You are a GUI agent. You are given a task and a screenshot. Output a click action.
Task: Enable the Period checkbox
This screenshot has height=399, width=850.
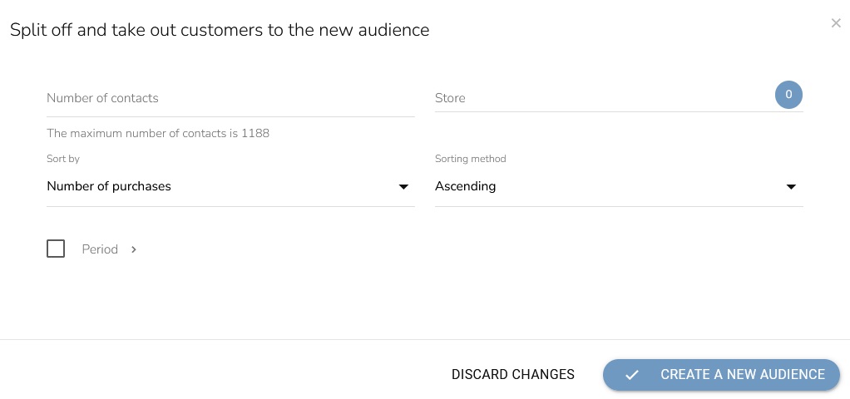point(56,249)
